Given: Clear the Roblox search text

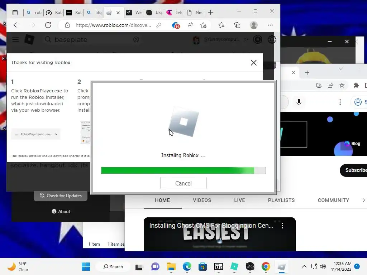Looking at the screenshot, I should (136, 39).
